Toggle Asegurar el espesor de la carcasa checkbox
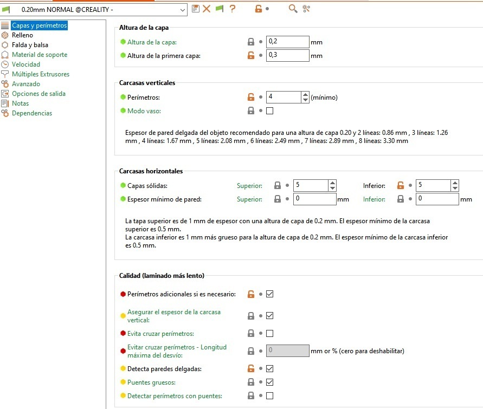The image size is (483, 409). click(269, 315)
